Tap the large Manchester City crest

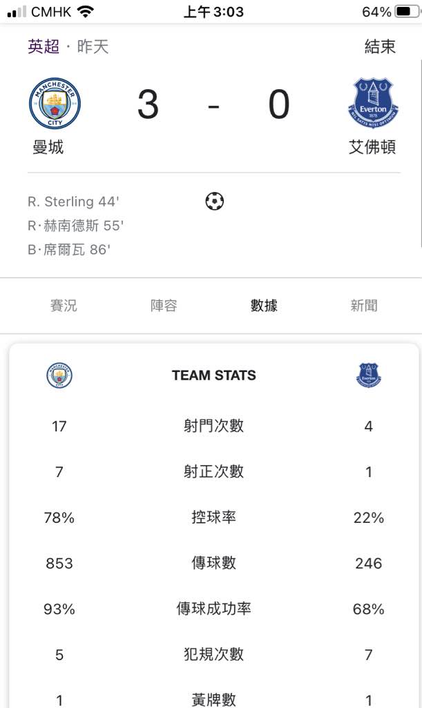click(x=55, y=104)
